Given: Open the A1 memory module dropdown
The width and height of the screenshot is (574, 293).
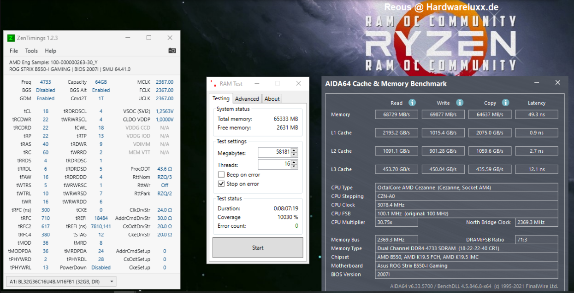Looking at the screenshot, I should tap(61, 281).
